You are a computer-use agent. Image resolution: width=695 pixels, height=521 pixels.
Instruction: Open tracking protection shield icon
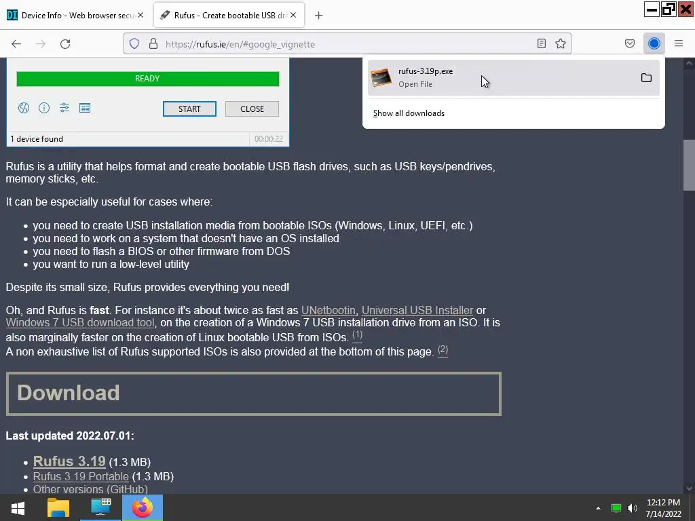[x=134, y=43]
